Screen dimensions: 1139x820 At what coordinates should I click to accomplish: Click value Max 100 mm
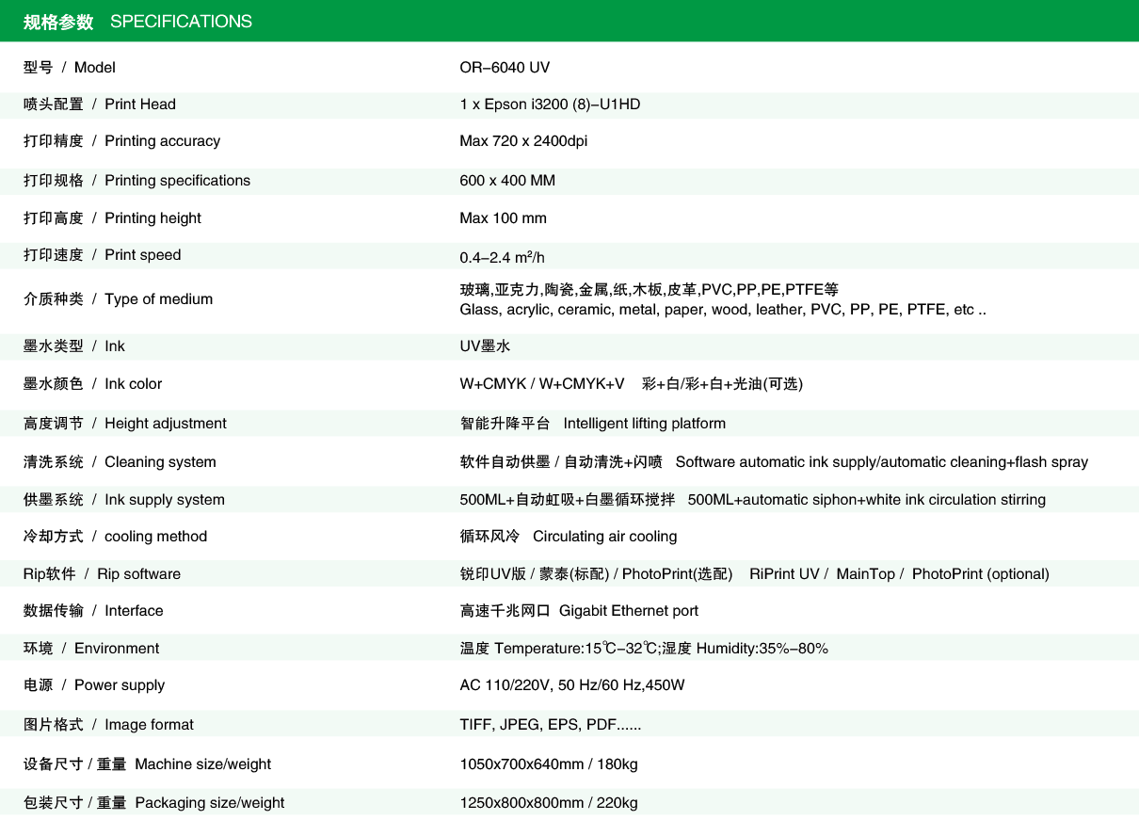coord(503,218)
